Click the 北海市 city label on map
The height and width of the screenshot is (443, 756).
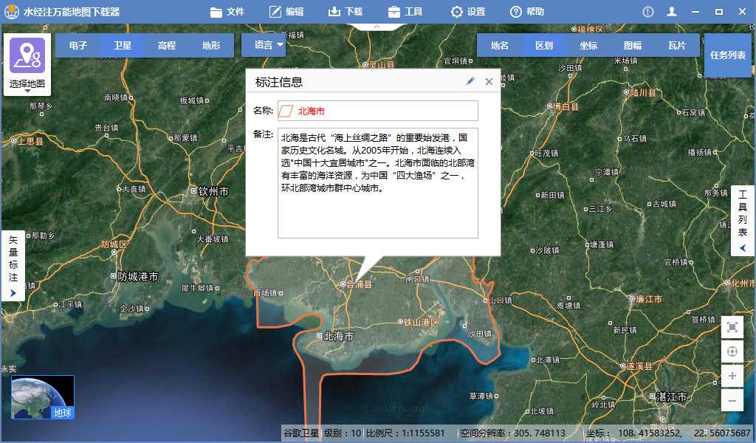tap(338, 336)
